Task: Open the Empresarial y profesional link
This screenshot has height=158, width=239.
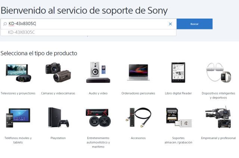Action: [218, 138]
